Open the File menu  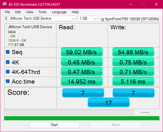7,12
